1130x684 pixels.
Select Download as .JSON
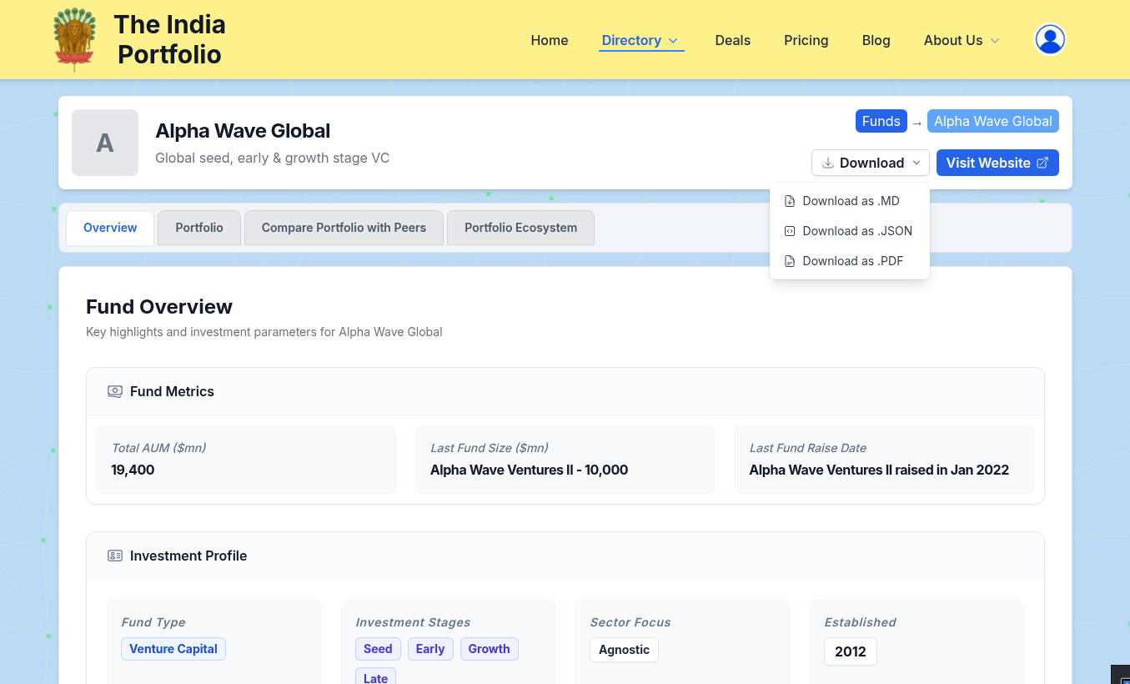850,231
